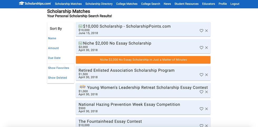Viewport: 258px width, 127px height.
Task: Toggle Show Deleted filter
Action: click(x=57, y=78)
